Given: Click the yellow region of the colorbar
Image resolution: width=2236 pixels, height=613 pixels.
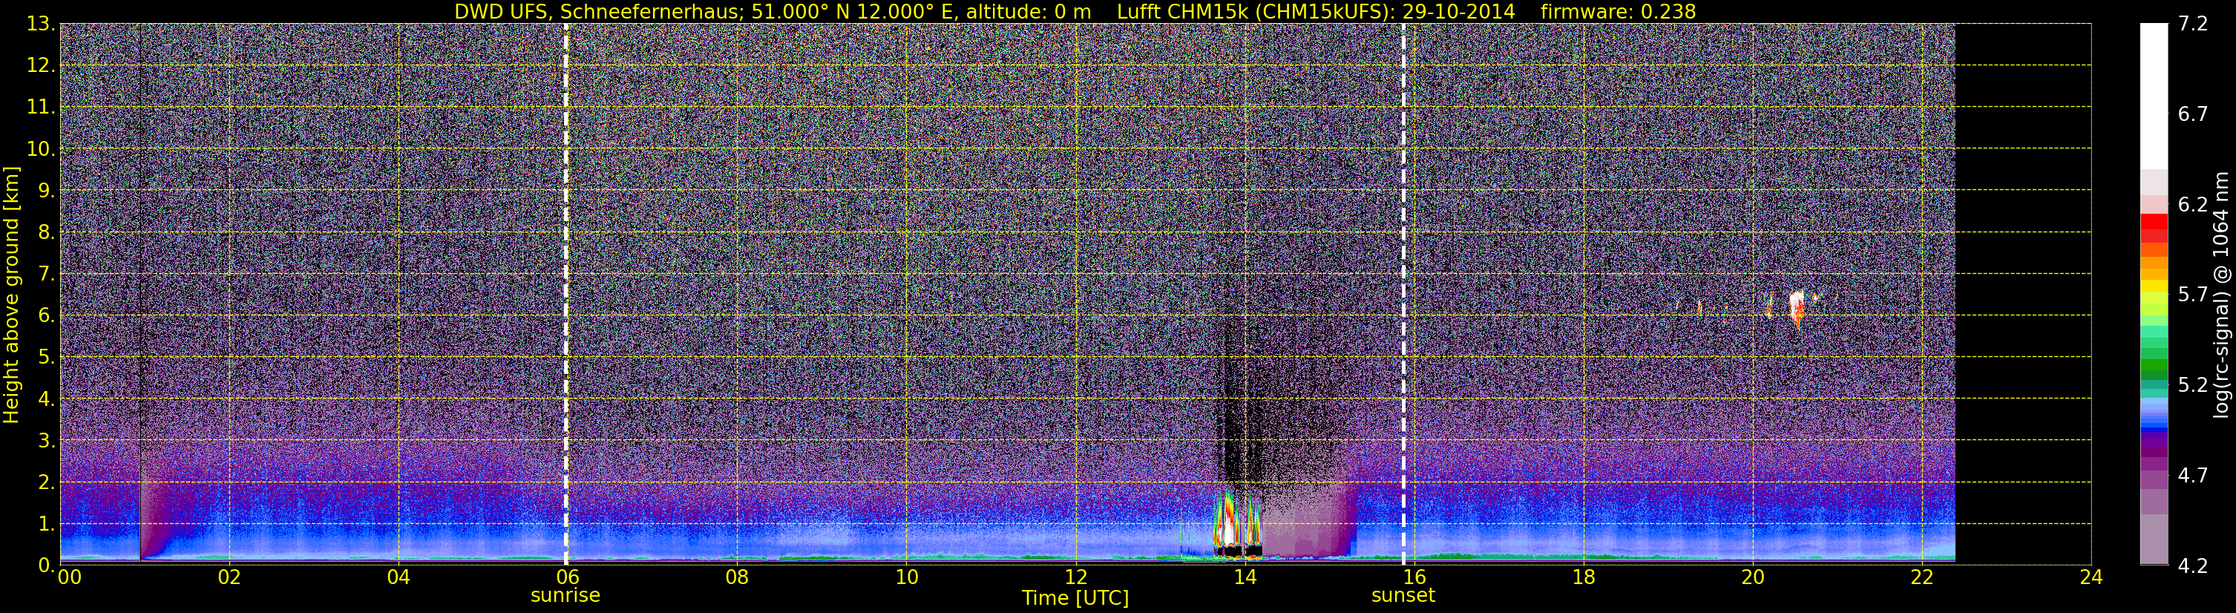Looking at the screenshot, I should (2154, 286).
